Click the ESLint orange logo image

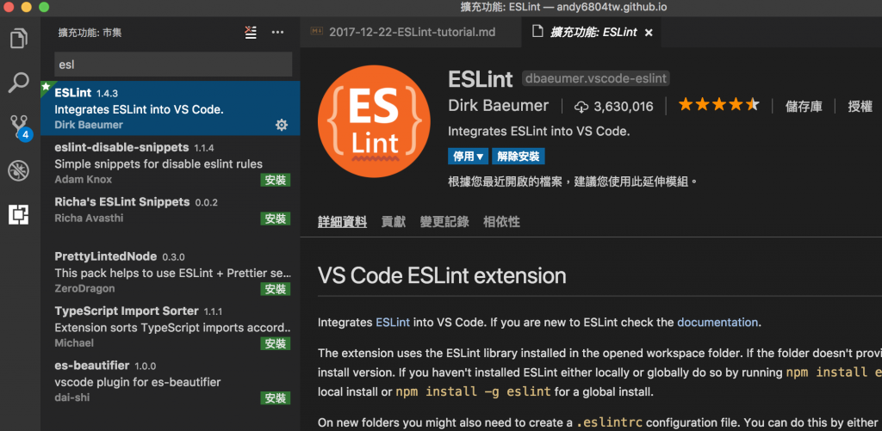[x=374, y=120]
